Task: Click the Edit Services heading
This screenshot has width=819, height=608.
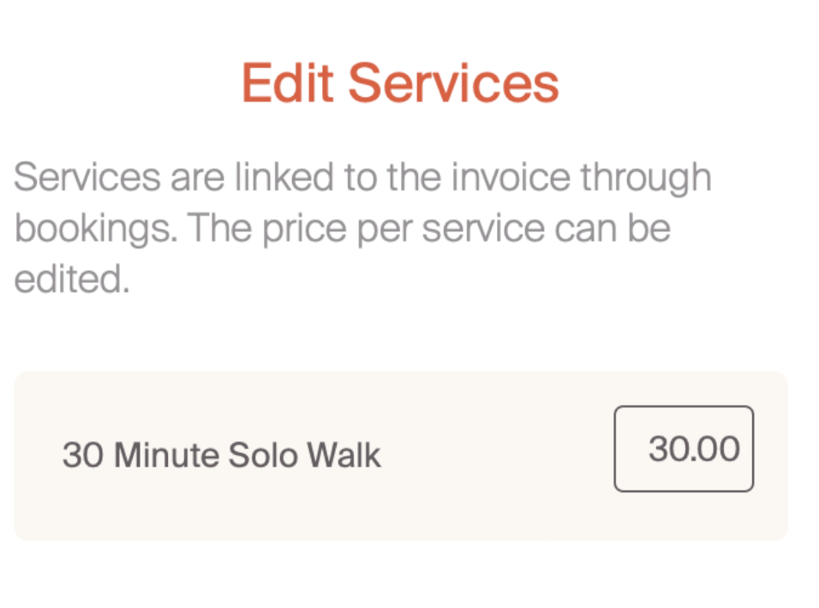Action: (400, 84)
